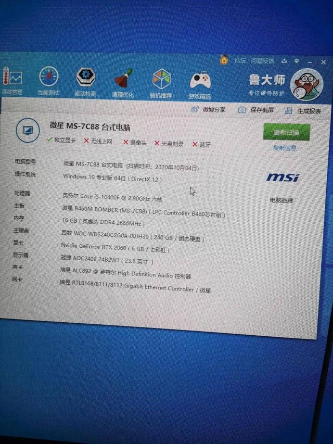The image size is (333, 444).
Task: Select the 网卡 row label
Action: click(17, 280)
